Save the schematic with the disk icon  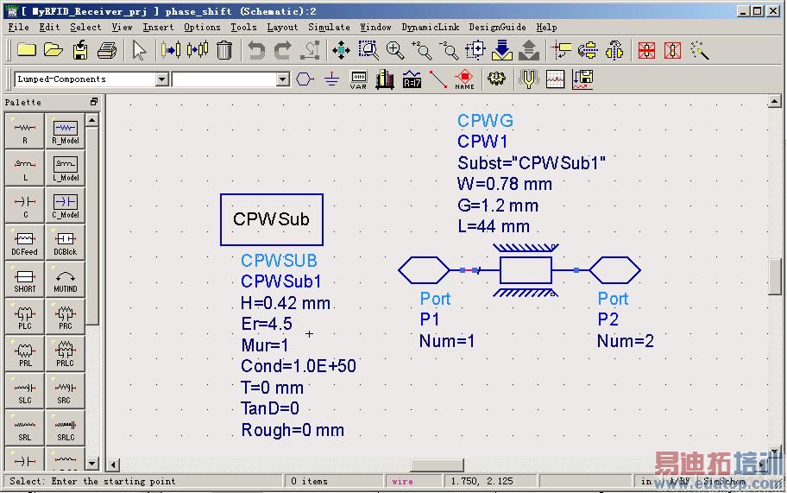point(80,50)
